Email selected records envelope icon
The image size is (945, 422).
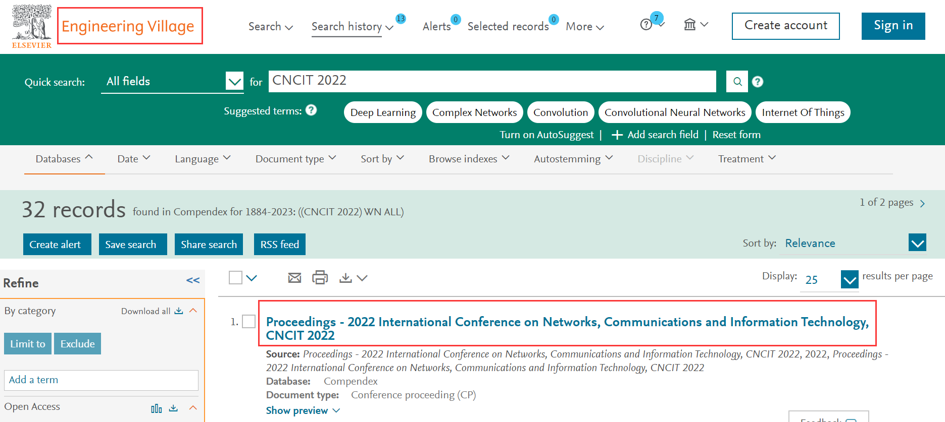[x=294, y=278]
